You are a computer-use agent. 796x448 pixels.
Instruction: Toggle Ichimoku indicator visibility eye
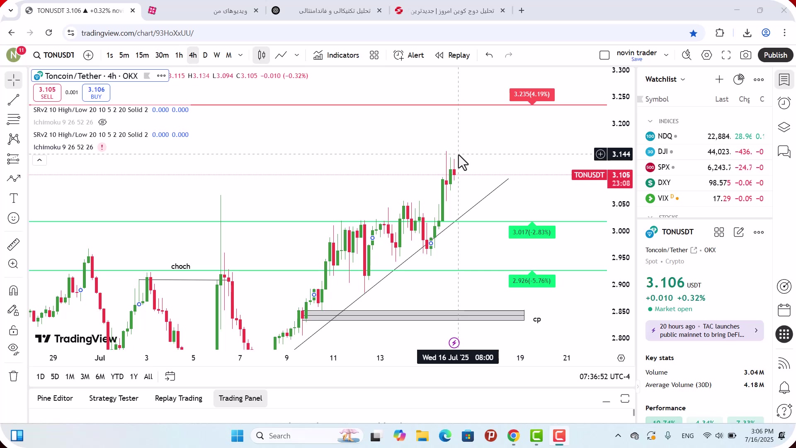click(x=102, y=122)
